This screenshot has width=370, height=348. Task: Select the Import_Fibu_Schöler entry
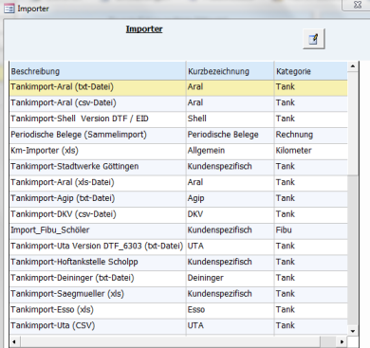(x=178, y=230)
